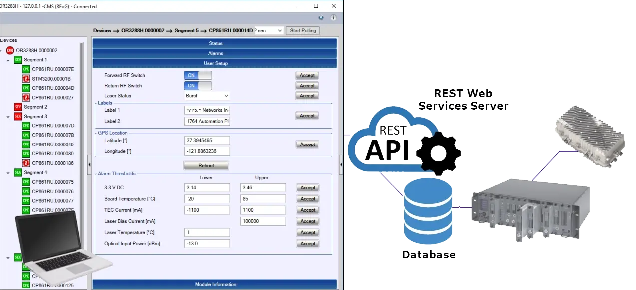Click the globe help icon in toolbar
Viewport: 636px width, 290px height.
tap(321, 18)
